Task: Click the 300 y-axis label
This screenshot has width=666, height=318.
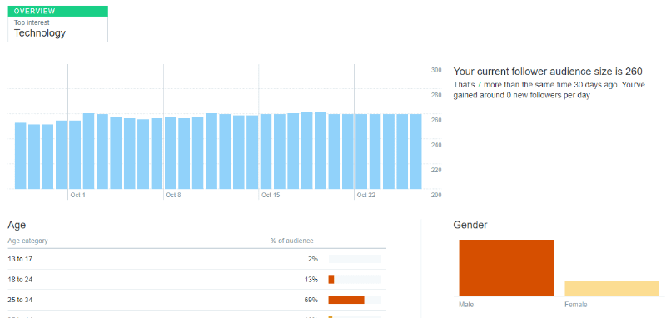Action: [x=436, y=70]
